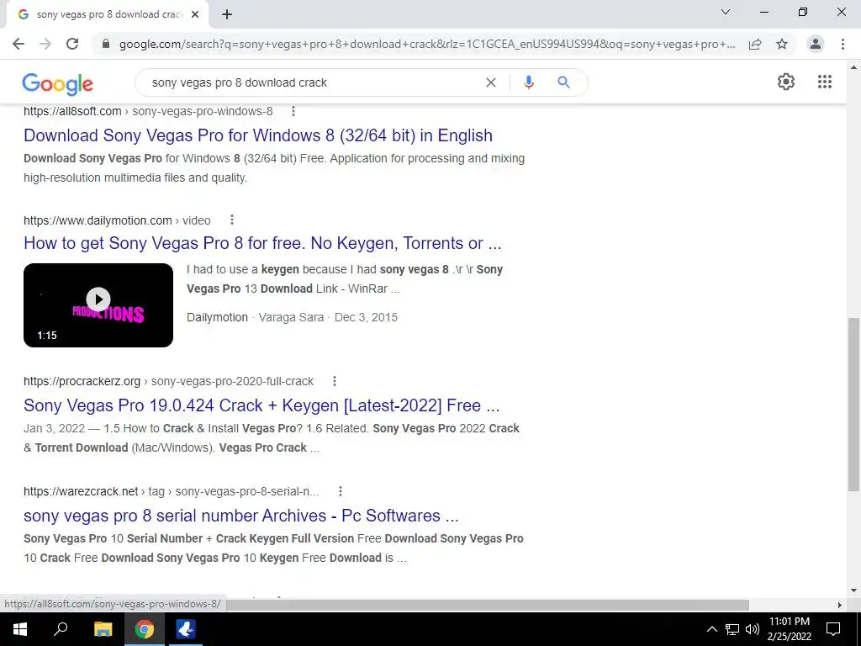Submit search with magnifier icon
The width and height of the screenshot is (861, 646).
(563, 82)
